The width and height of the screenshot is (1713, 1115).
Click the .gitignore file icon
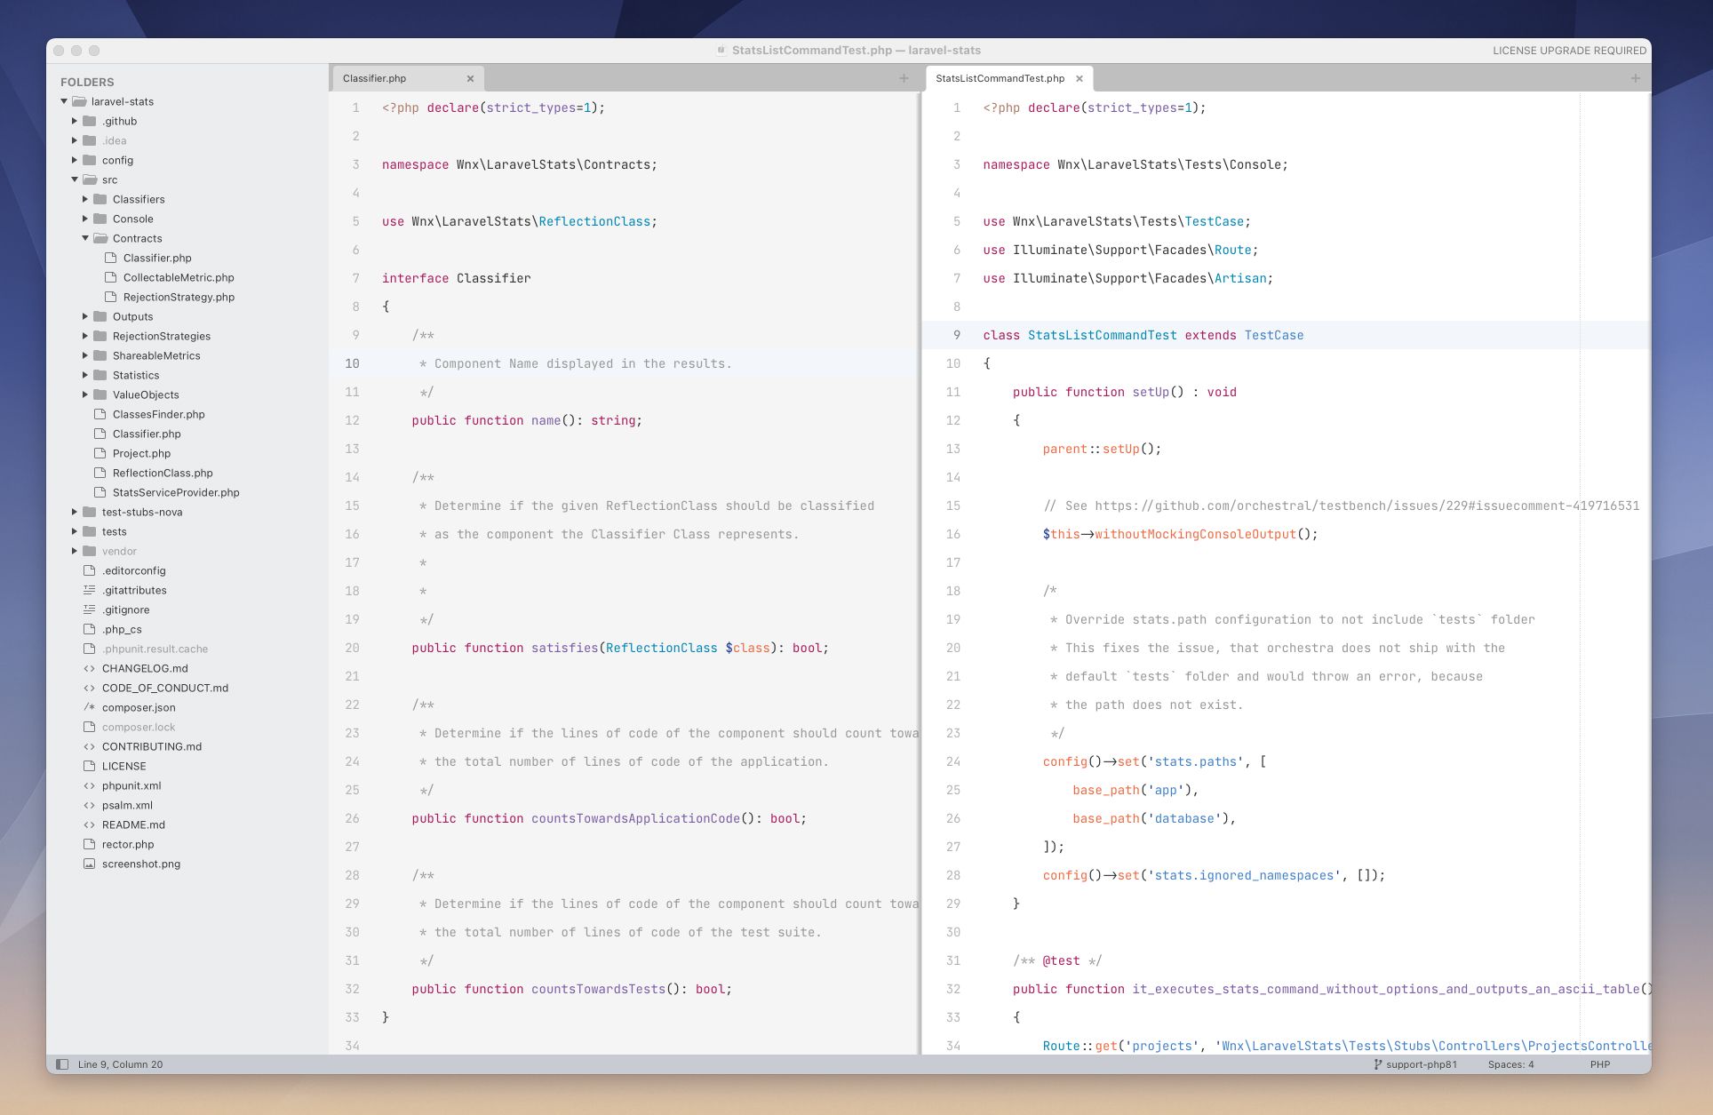coord(88,609)
